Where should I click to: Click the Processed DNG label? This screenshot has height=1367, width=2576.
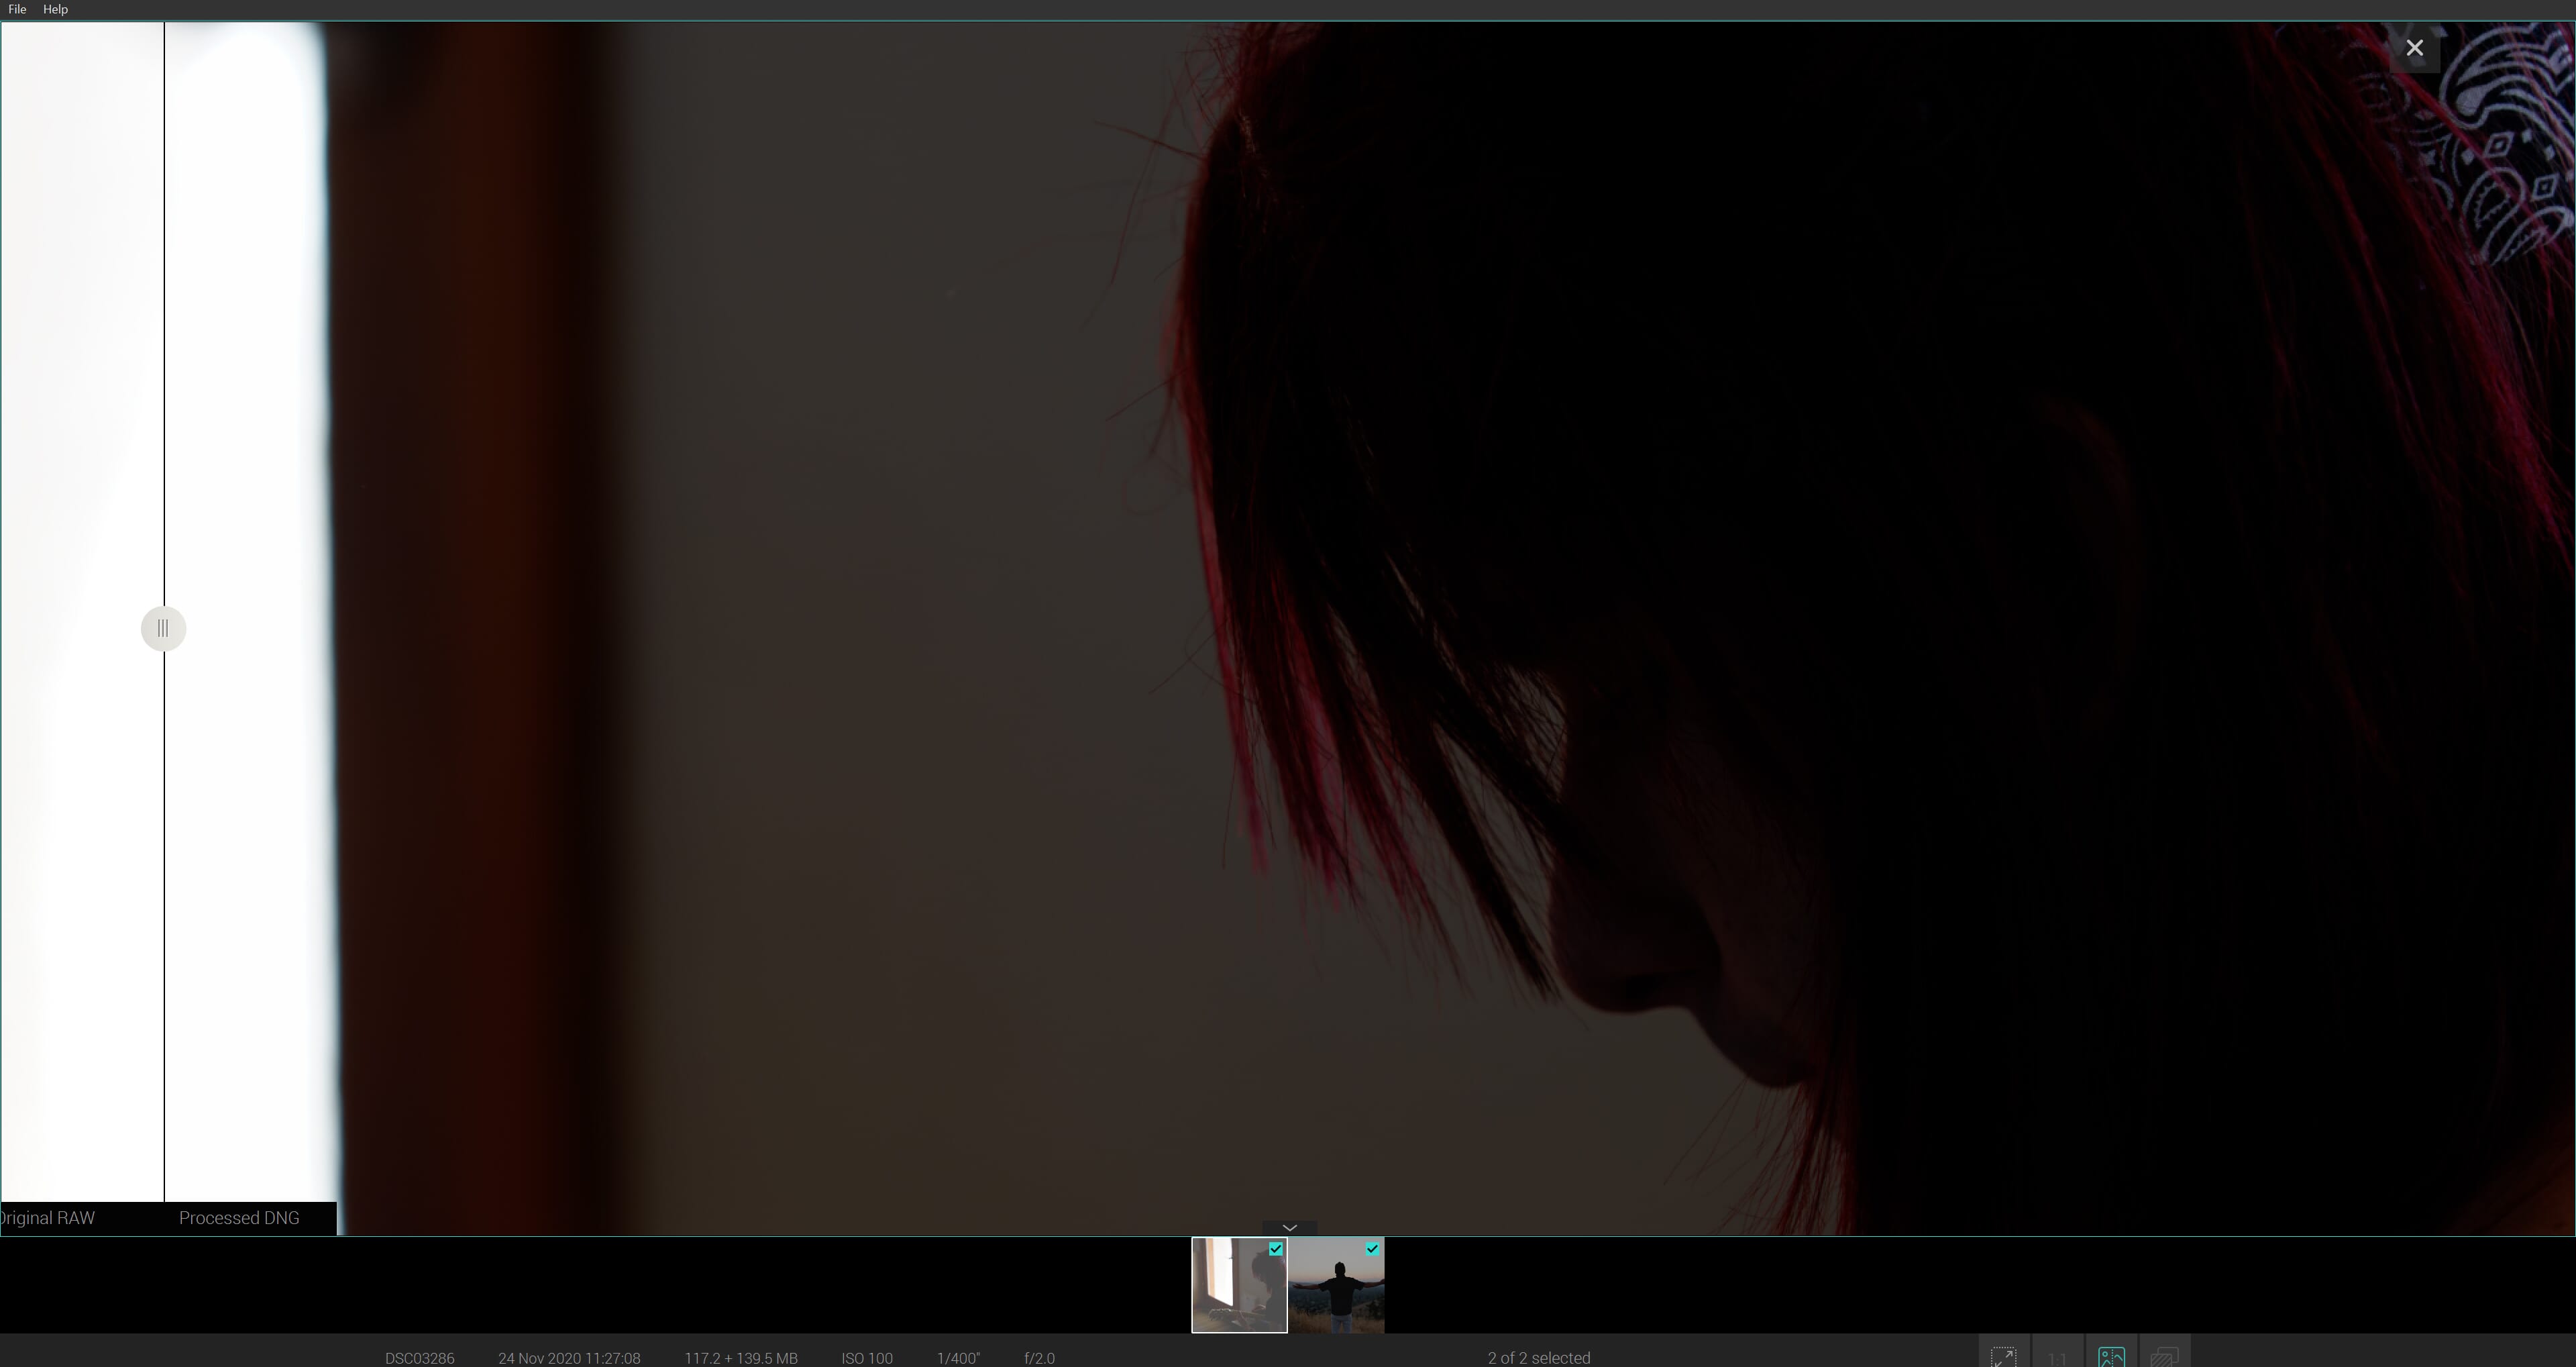click(x=239, y=1218)
